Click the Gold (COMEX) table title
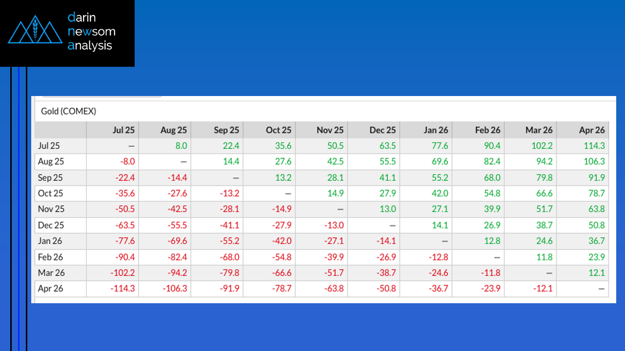This screenshot has width=625, height=351. click(x=68, y=111)
